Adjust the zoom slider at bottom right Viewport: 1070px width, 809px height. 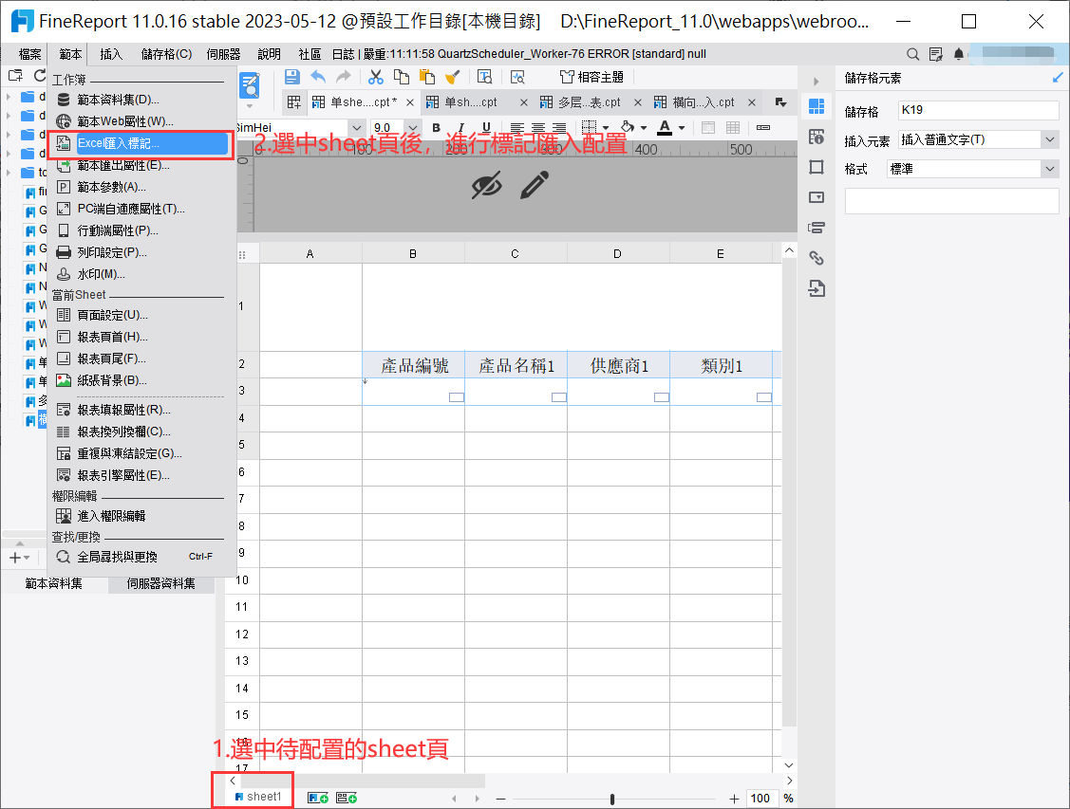tap(612, 798)
